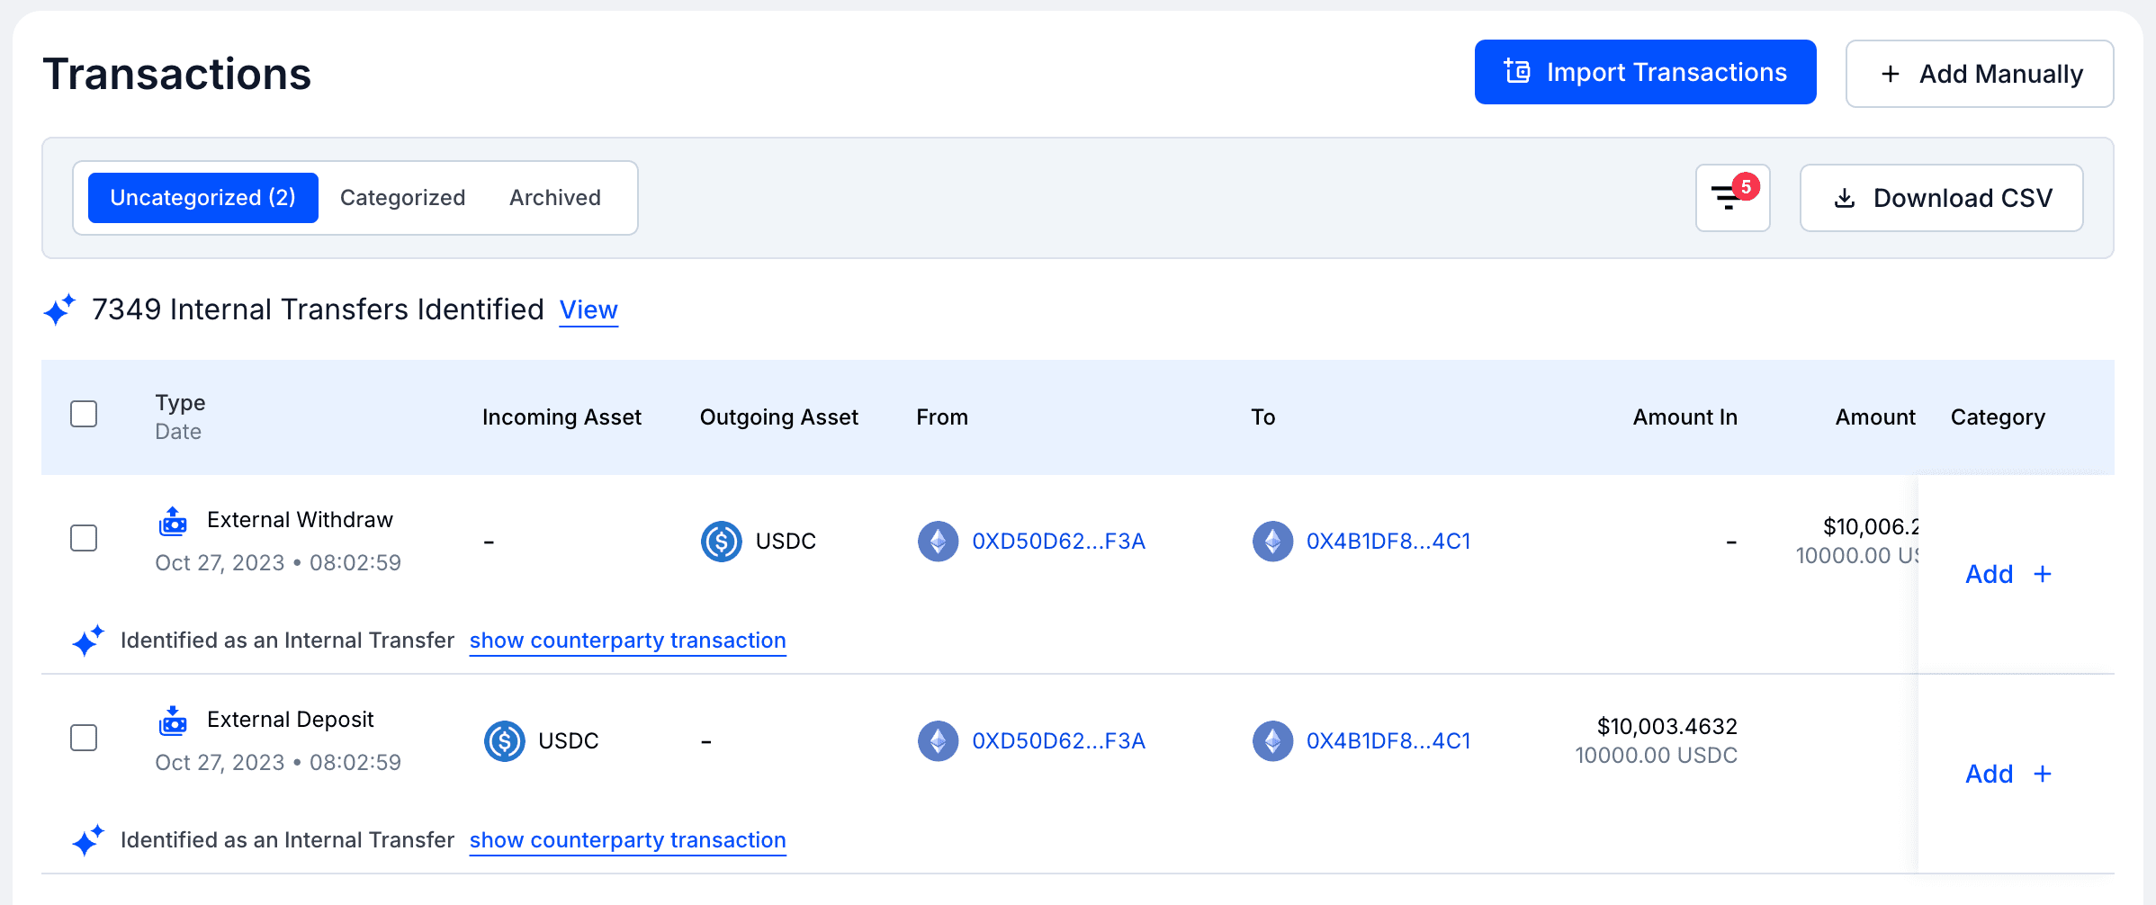
Task: Expand counterparty transaction for the withdrawal
Action: point(627,641)
